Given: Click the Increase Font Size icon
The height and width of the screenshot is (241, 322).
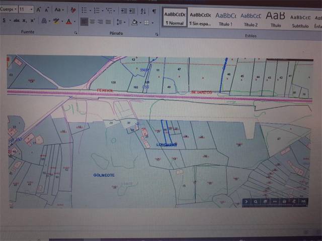Looking at the screenshot, I should (39, 10).
